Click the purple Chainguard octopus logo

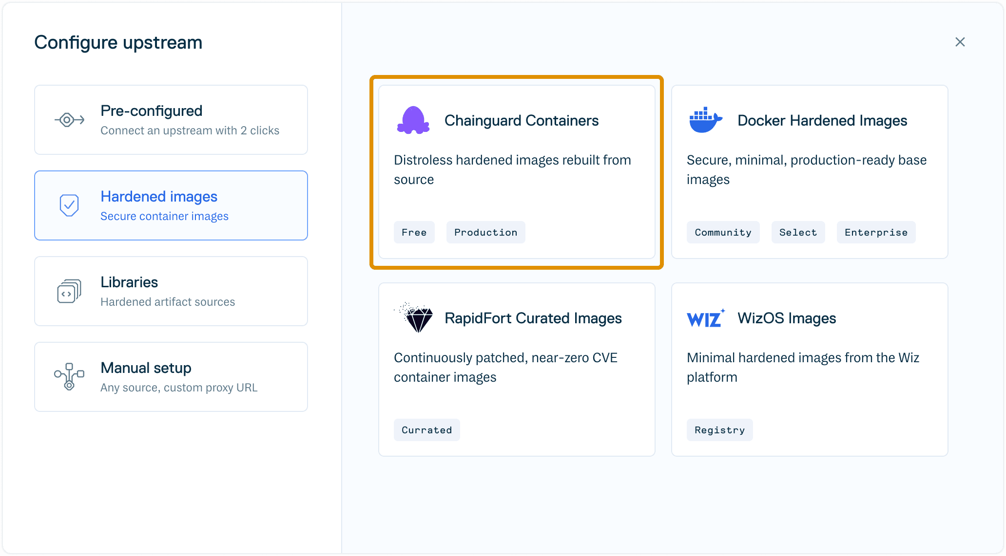(x=413, y=120)
